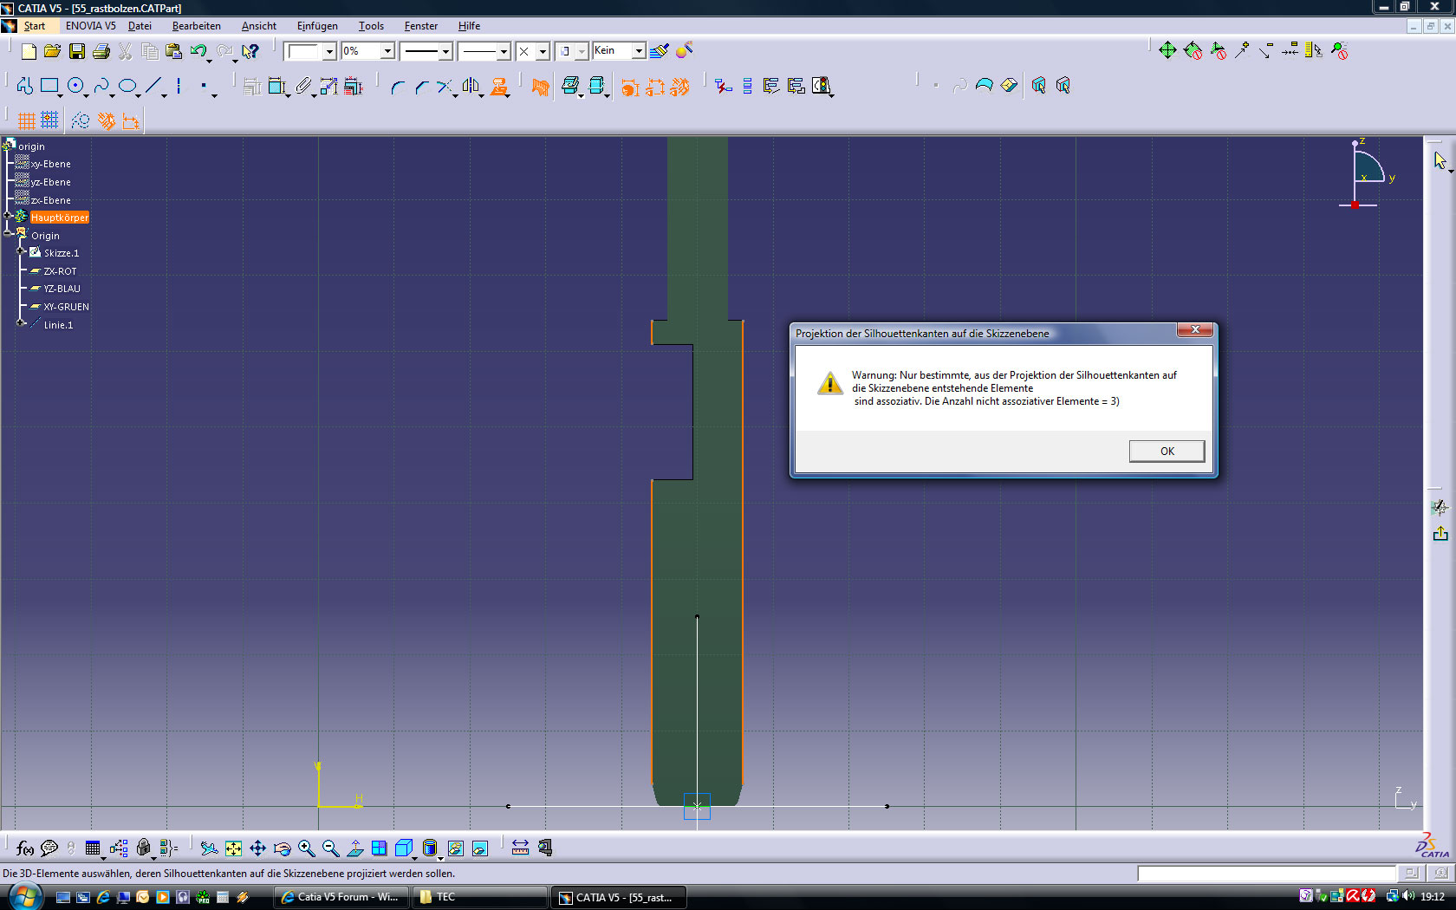Click the Normal View icon
Viewport: 1456px width, 910px height.
point(355,848)
